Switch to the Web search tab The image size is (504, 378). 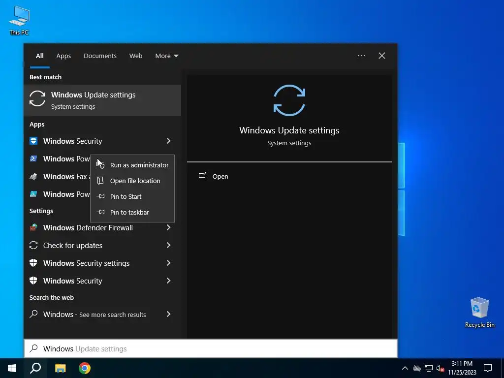coord(136,56)
